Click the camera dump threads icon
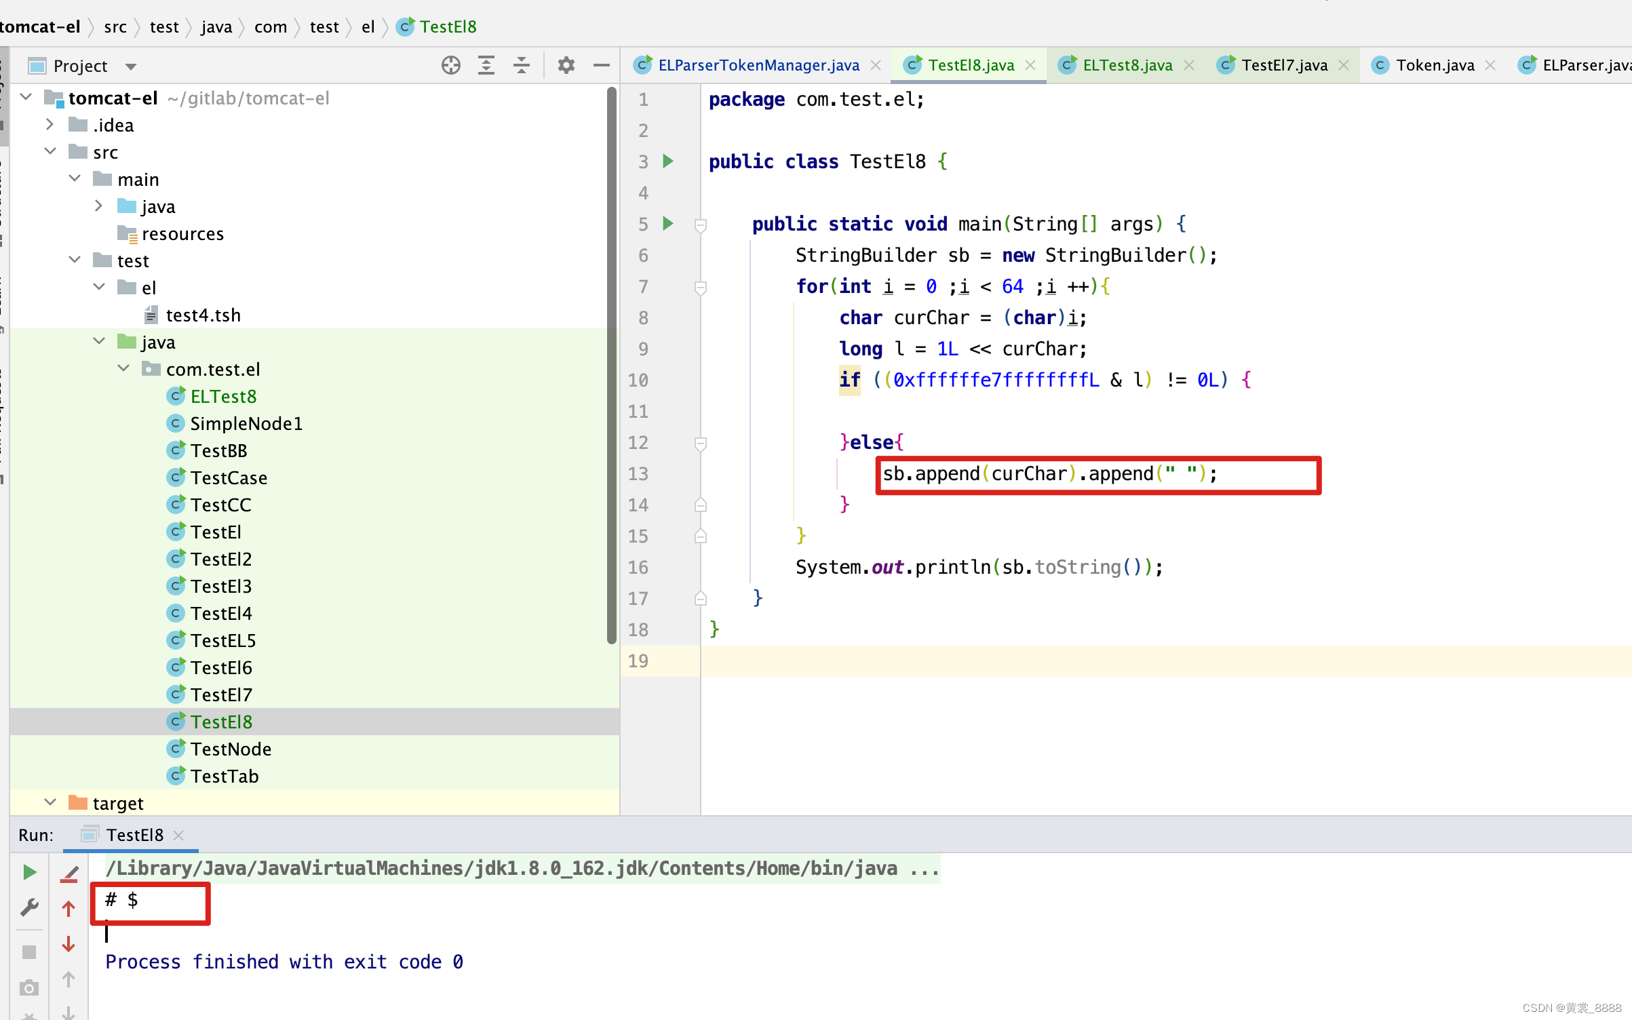Viewport: 1632px width, 1020px height. (29, 987)
